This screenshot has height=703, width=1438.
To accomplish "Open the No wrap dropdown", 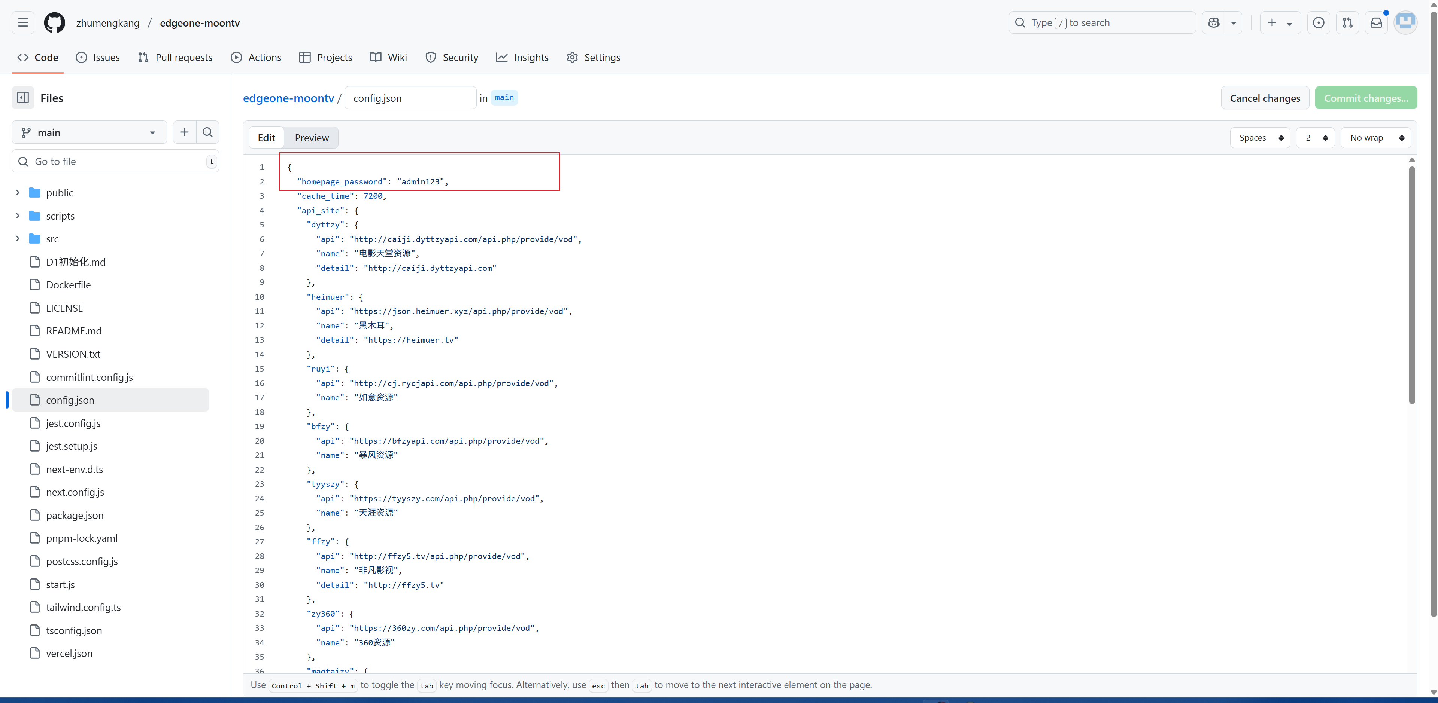I will pyautogui.click(x=1376, y=138).
